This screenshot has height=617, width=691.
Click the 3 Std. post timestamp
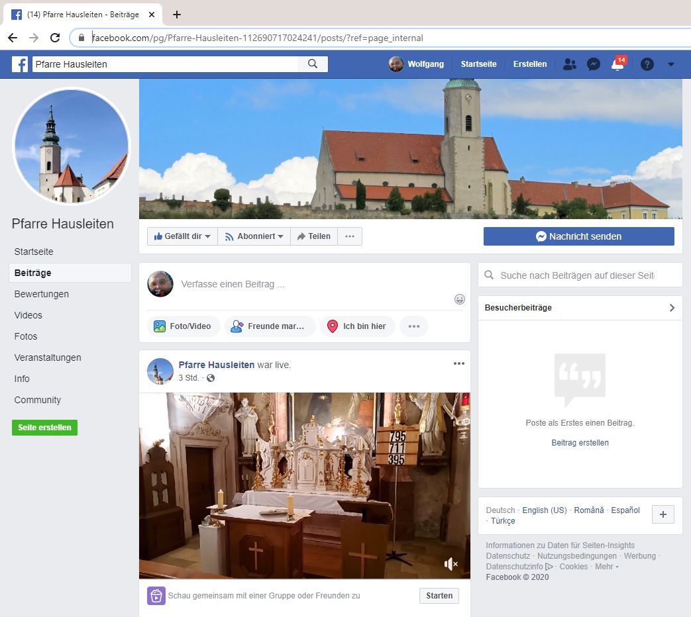188,378
